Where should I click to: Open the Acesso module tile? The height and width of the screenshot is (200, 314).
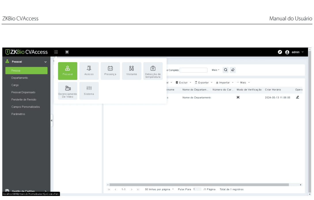point(89,71)
